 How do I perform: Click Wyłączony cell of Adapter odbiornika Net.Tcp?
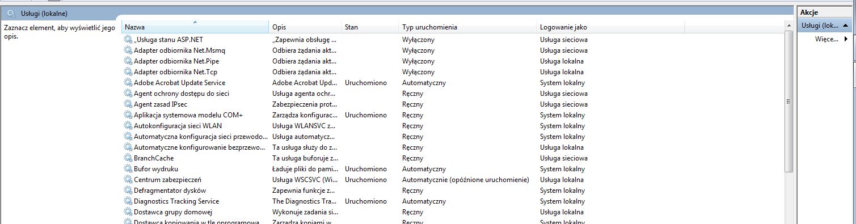tap(419, 72)
